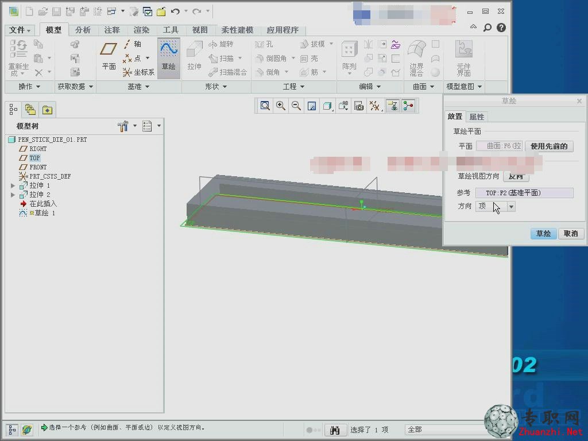Open the 操作 (Operations) group dropdown
The width and height of the screenshot is (588, 441).
tap(29, 87)
